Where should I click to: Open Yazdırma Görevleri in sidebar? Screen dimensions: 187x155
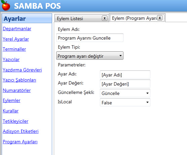tap(22, 70)
